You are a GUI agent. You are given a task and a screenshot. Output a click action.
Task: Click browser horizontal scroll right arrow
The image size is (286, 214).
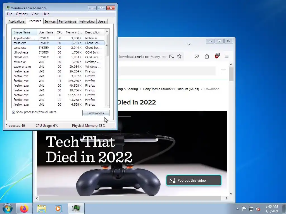coord(227,198)
